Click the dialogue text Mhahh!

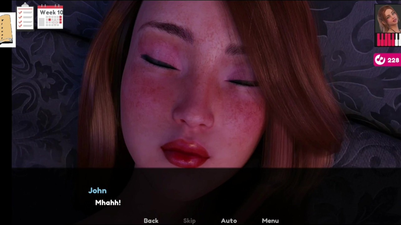pyautogui.click(x=108, y=203)
